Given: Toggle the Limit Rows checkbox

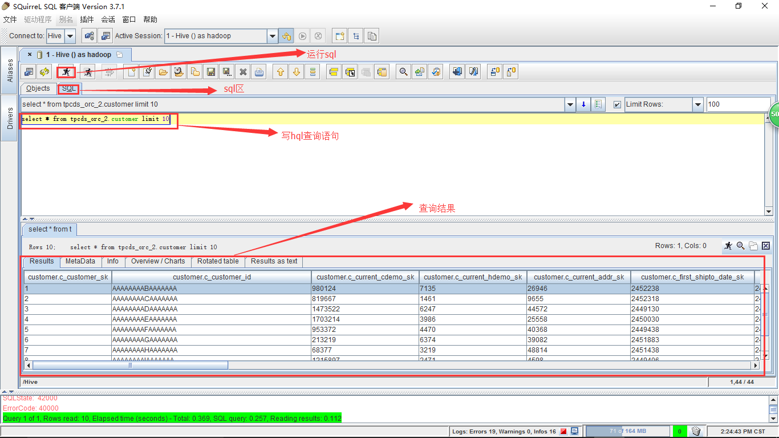Looking at the screenshot, I should 616,105.
